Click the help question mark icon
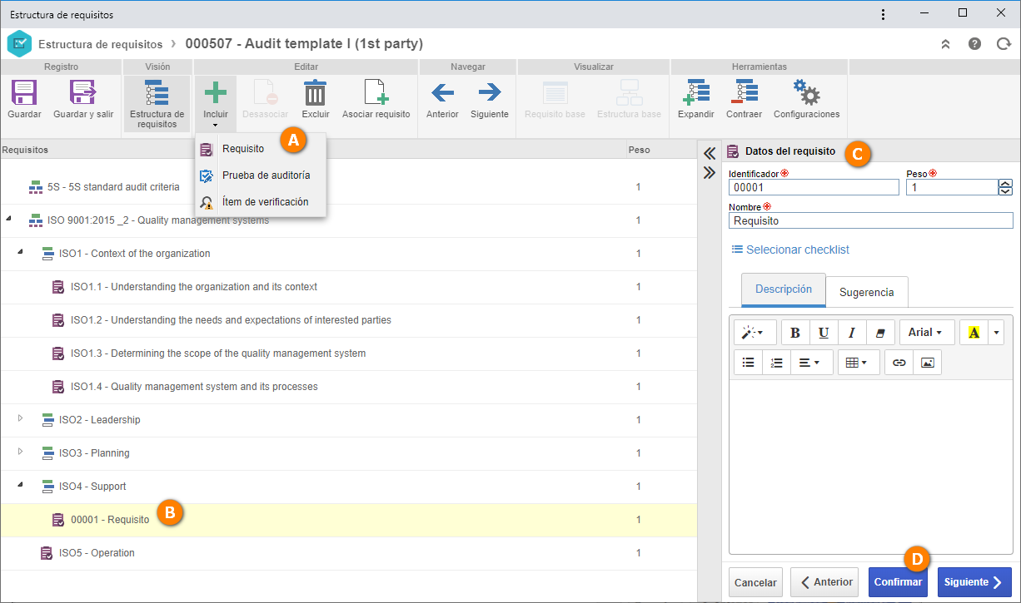This screenshot has width=1021, height=603. pos(974,43)
